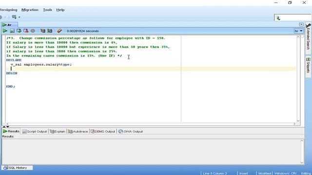The image size is (312, 175).
Task: Click the Run Script icon
Action: (x=12, y=31)
